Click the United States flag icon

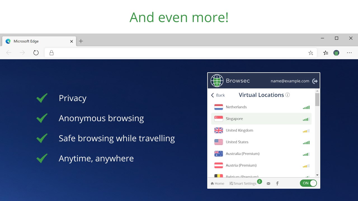tap(218, 142)
